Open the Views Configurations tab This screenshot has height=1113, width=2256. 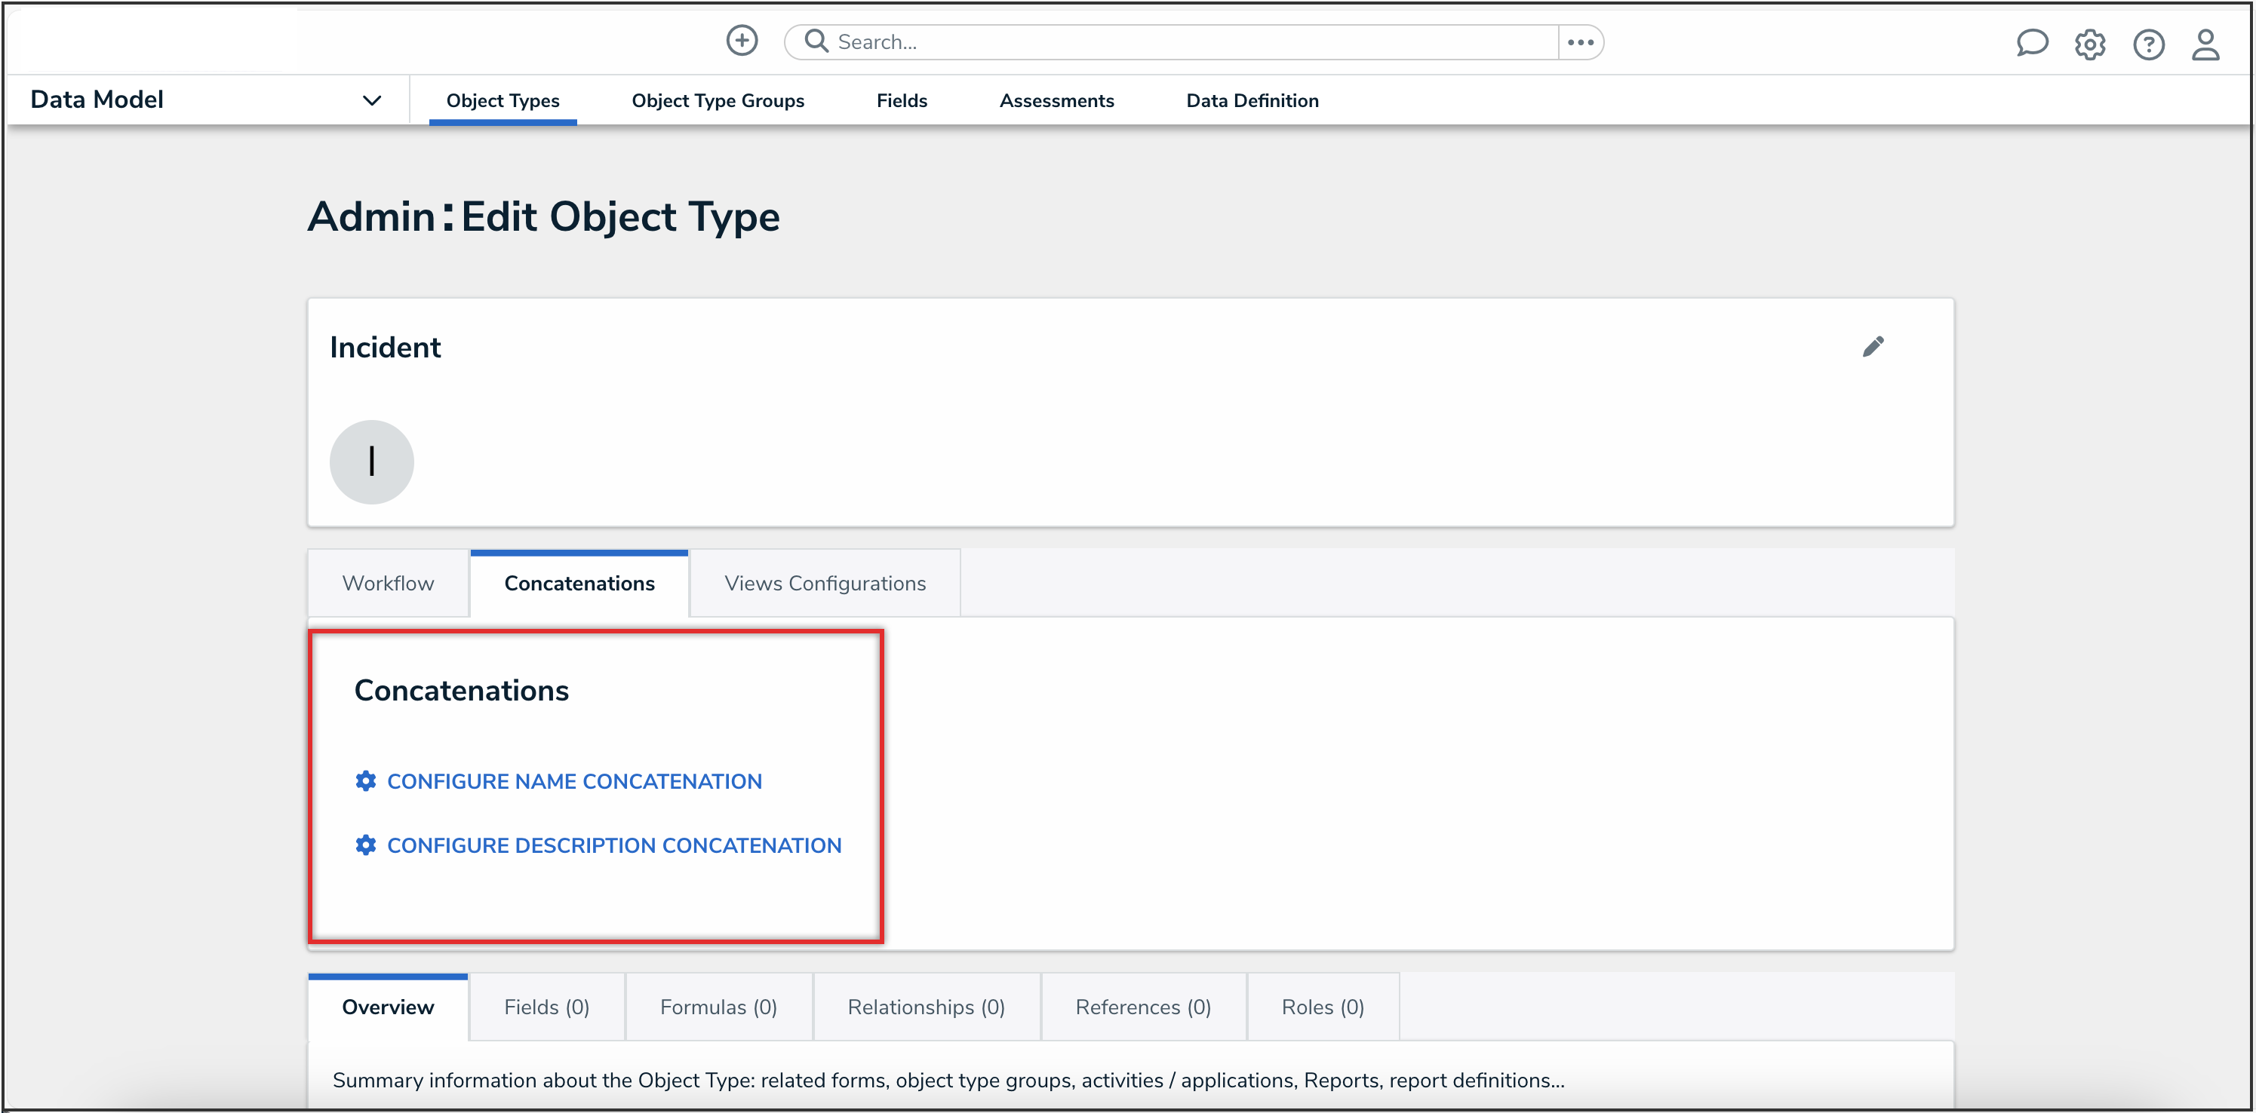pyautogui.click(x=824, y=583)
